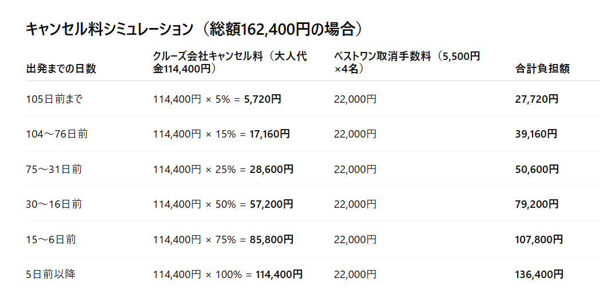Click the ベストワン取消手数料 column header
The width and height of the screenshot is (600, 306).
[x=407, y=62]
